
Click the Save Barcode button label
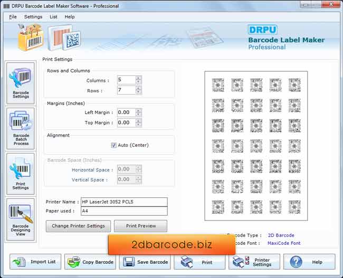click(153, 262)
